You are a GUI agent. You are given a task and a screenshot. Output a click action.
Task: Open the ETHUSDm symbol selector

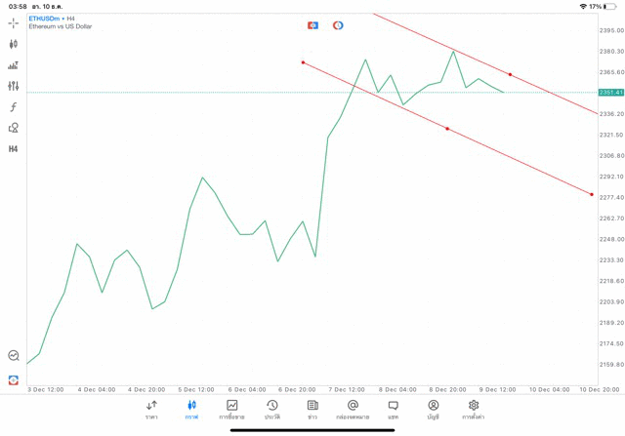tap(45, 19)
